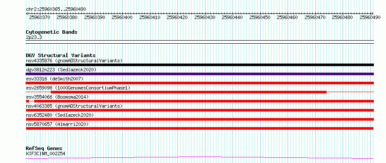Open the dgv3812n223 Sedlazeck2020 label
The height and width of the screenshot is (163, 386).
[61, 70]
